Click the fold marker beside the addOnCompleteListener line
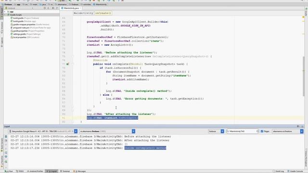This screenshot has height=173, width=308. point(73,56)
